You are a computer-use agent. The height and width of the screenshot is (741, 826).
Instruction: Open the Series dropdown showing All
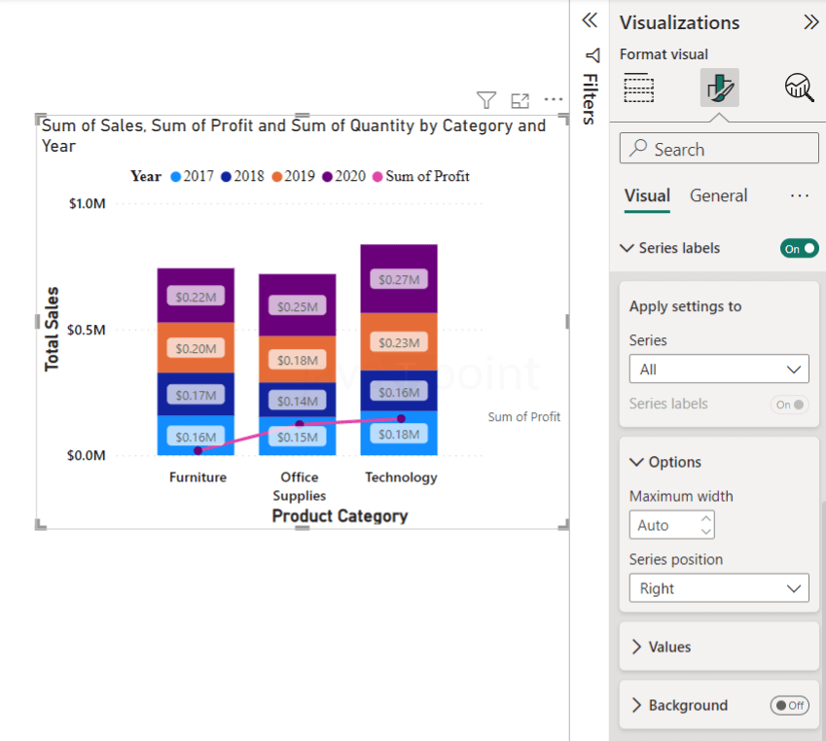tap(719, 369)
